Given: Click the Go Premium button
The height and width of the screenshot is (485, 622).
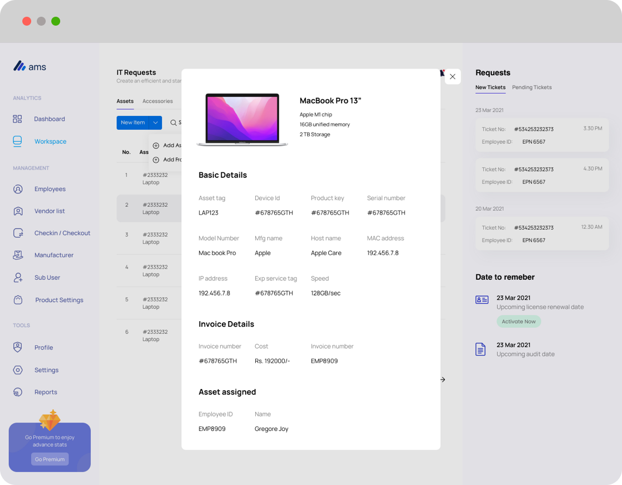Looking at the screenshot, I should (50, 459).
